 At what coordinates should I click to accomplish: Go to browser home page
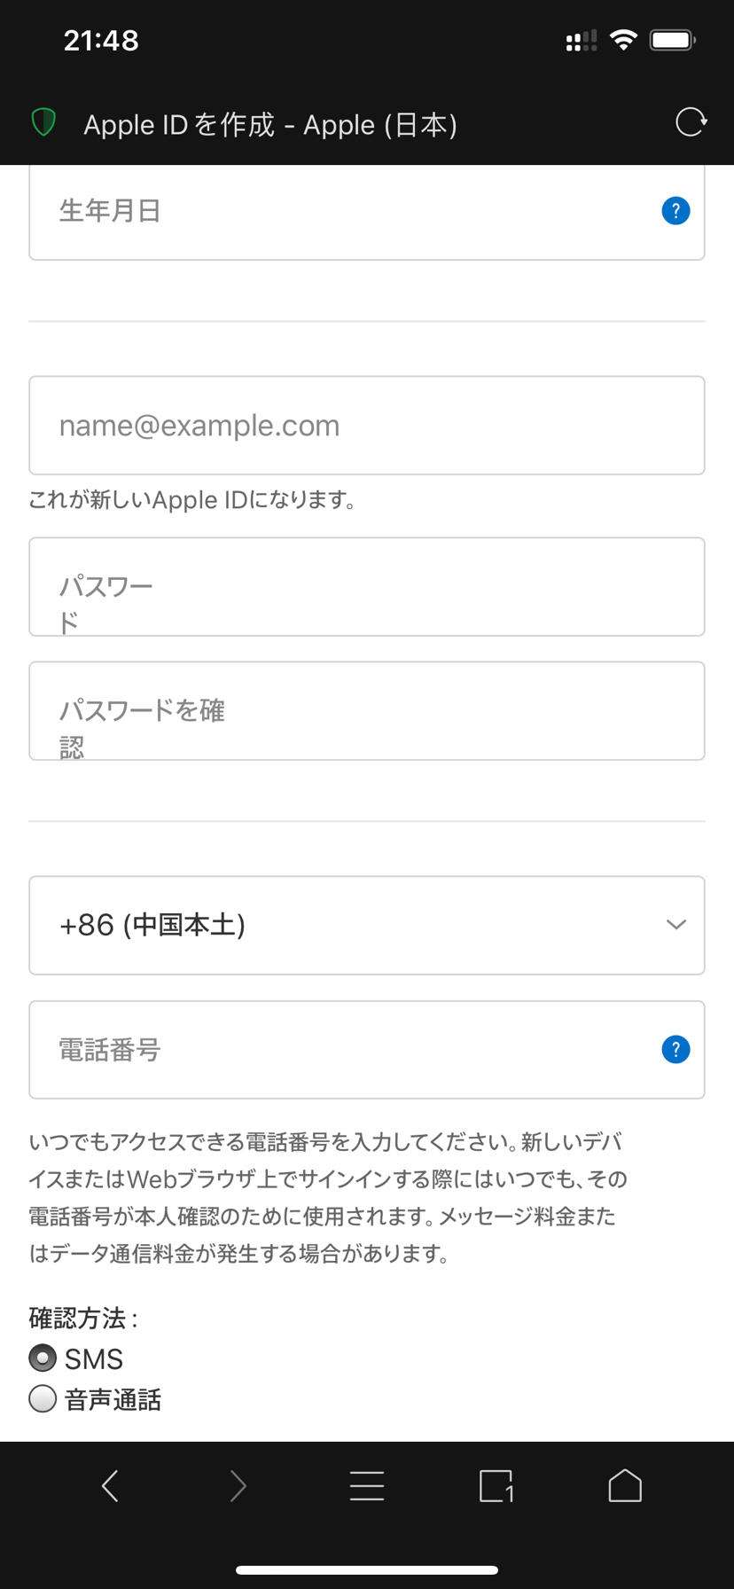tap(625, 1485)
